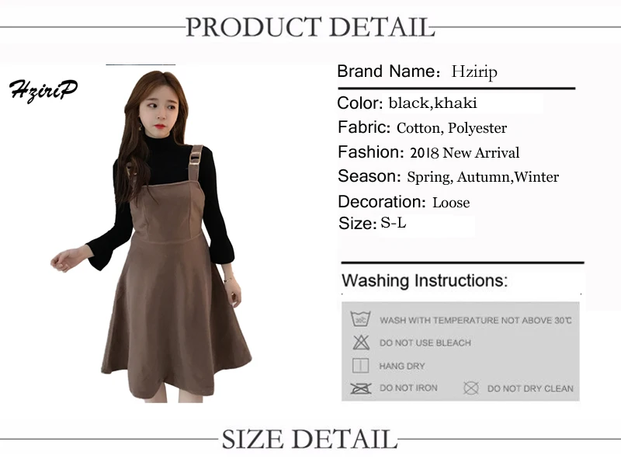Click the Hzirip brand name text
This screenshot has height=466, width=621.
[x=474, y=71]
